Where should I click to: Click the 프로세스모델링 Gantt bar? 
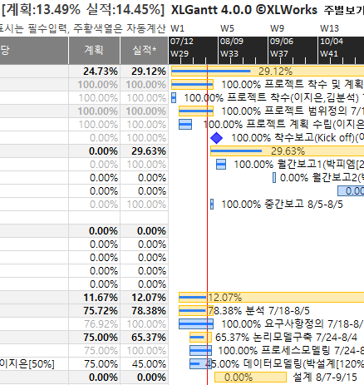[x=201, y=351]
